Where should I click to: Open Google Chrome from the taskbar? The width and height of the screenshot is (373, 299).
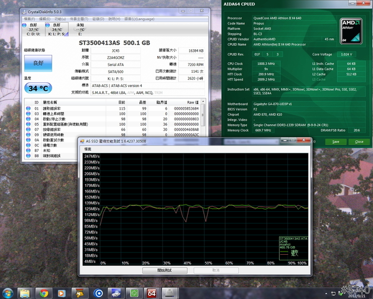click(x=45, y=292)
